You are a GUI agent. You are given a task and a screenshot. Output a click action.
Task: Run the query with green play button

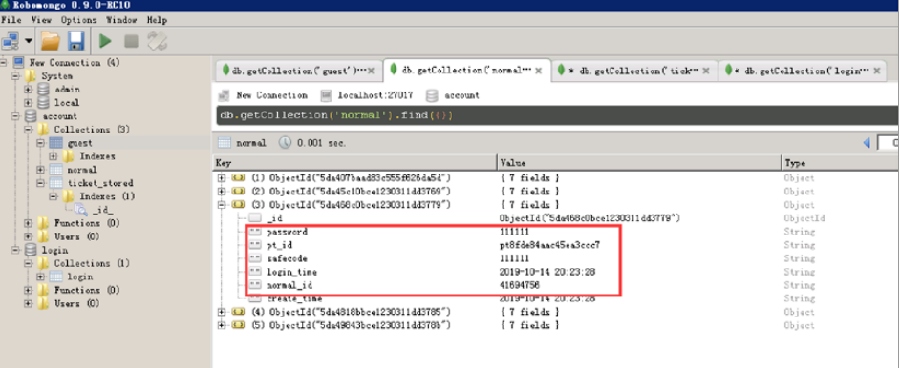105,41
